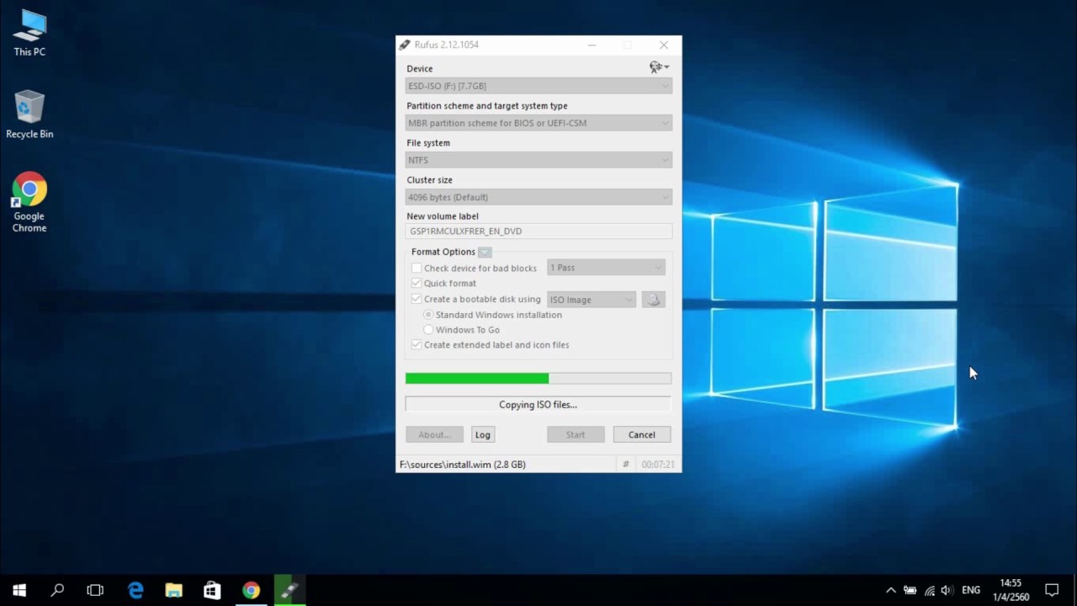Open the File system NTFS dropdown
This screenshot has height=606, width=1077.
click(x=538, y=160)
